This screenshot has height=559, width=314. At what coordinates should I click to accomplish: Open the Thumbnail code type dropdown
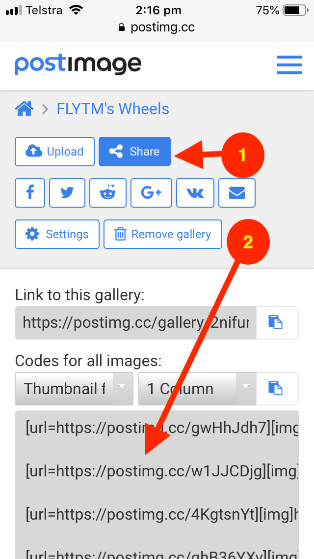pos(74,389)
